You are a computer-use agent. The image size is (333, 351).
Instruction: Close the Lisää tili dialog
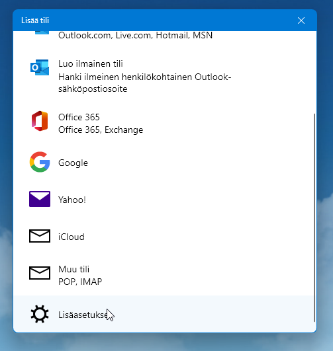301,20
